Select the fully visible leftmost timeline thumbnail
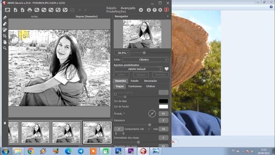 tap(35, 133)
